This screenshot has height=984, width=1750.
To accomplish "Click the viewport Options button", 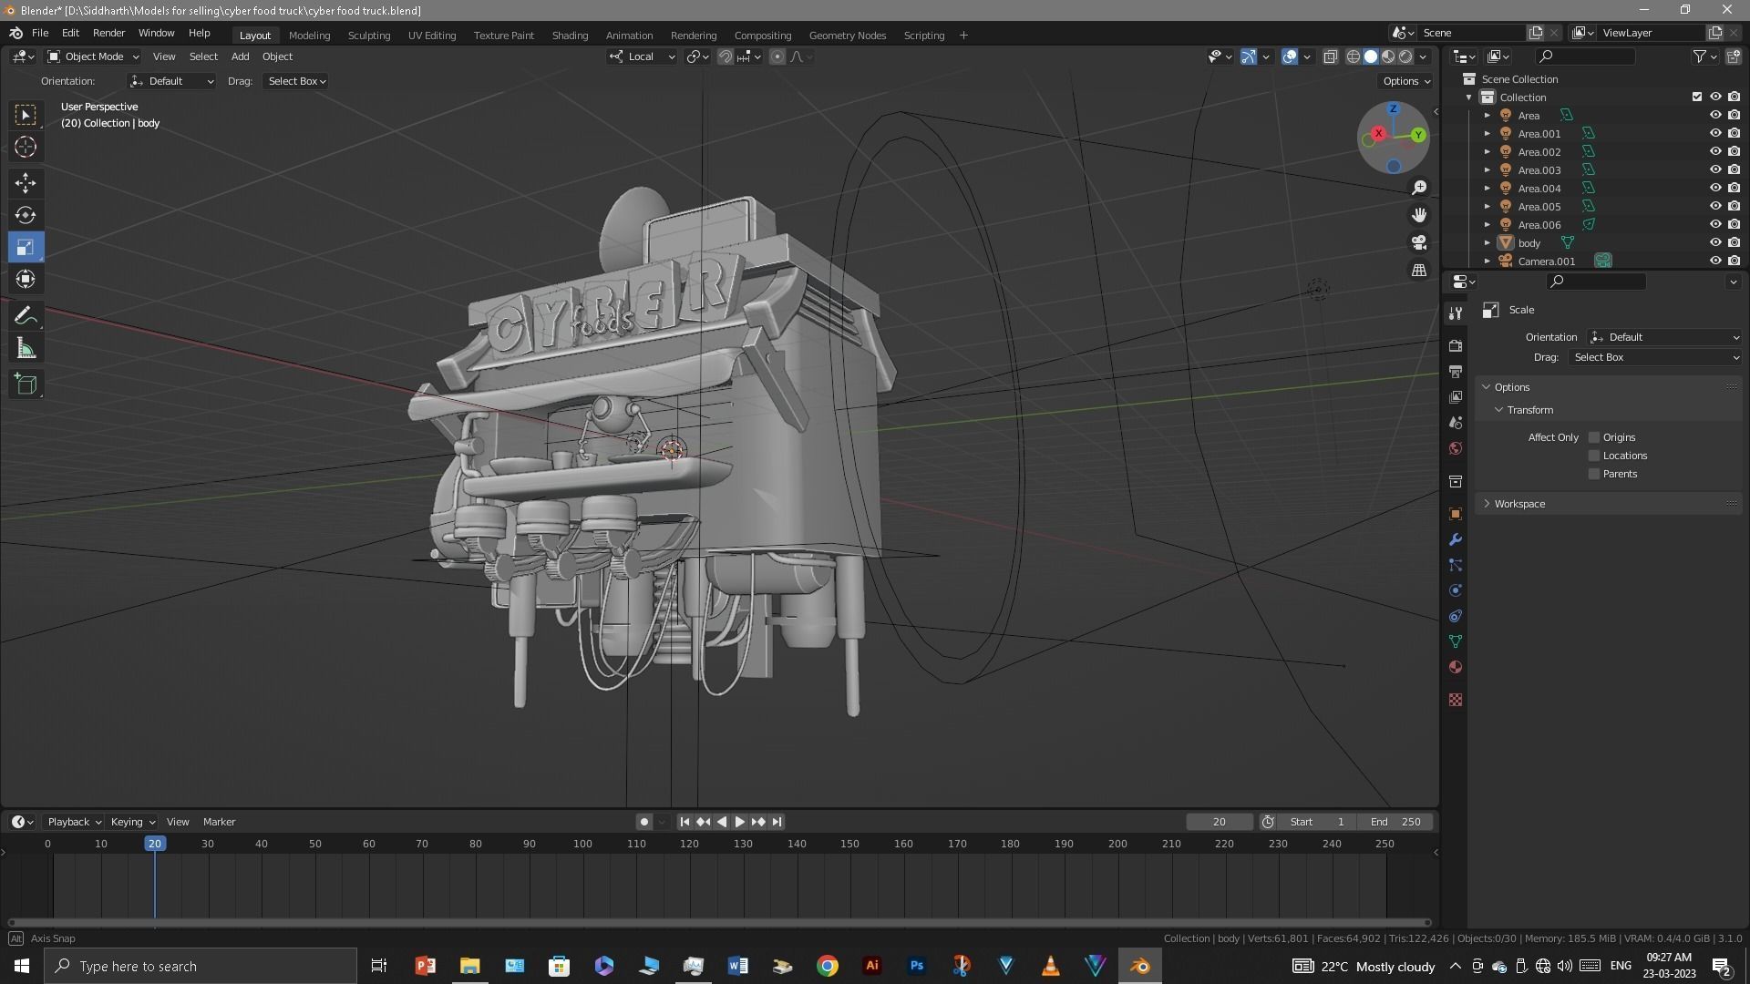I will [1405, 81].
